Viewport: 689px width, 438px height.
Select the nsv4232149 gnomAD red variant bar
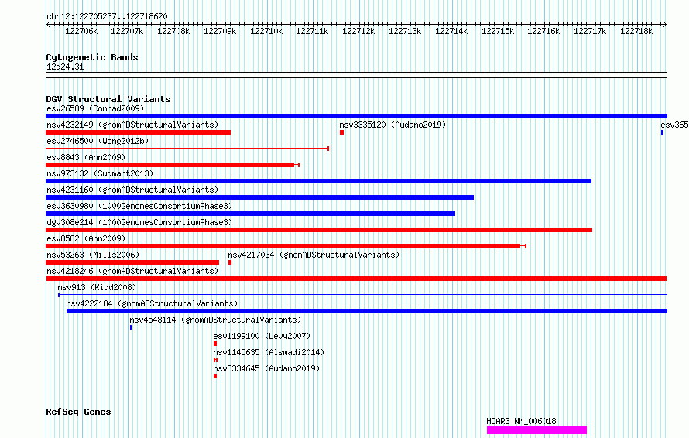pyautogui.click(x=138, y=132)
